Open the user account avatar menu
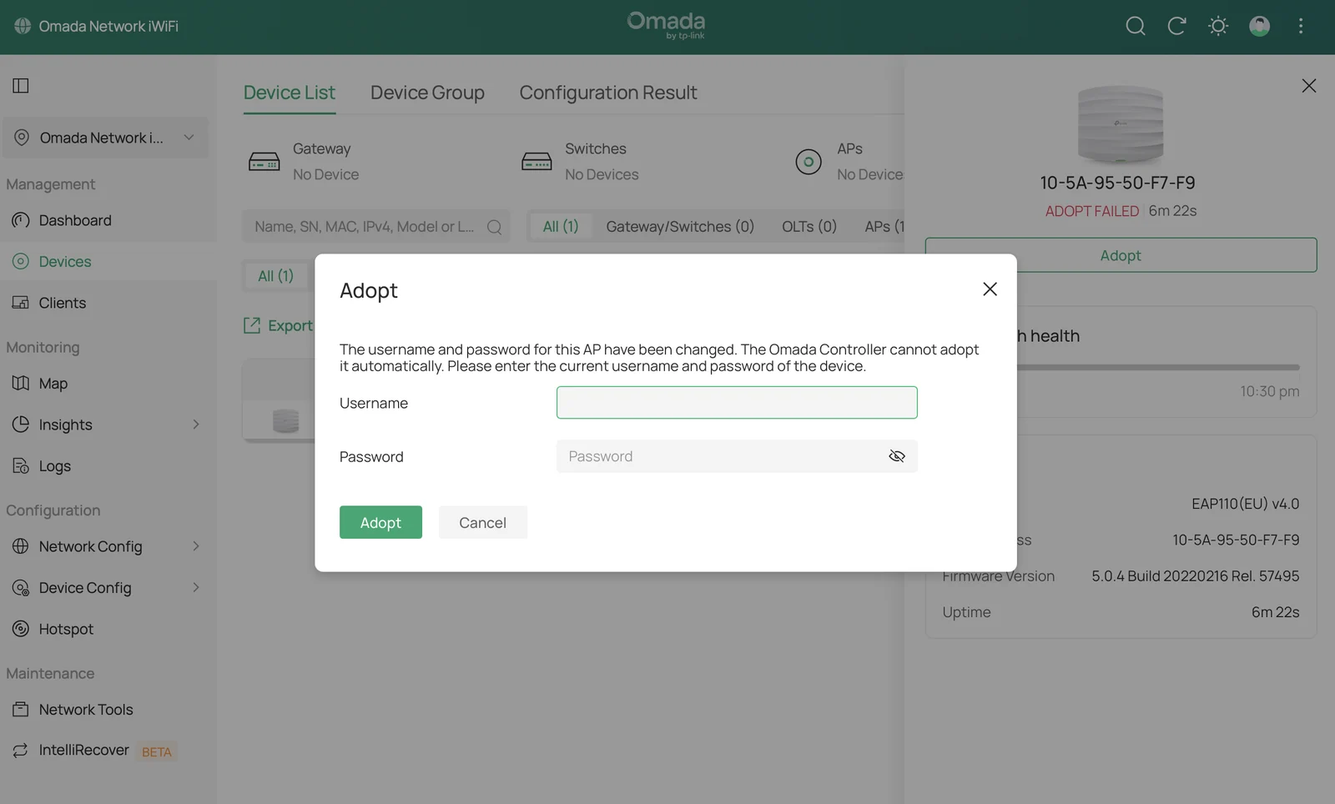The image size is (1335, 804). click(1259, 26)
